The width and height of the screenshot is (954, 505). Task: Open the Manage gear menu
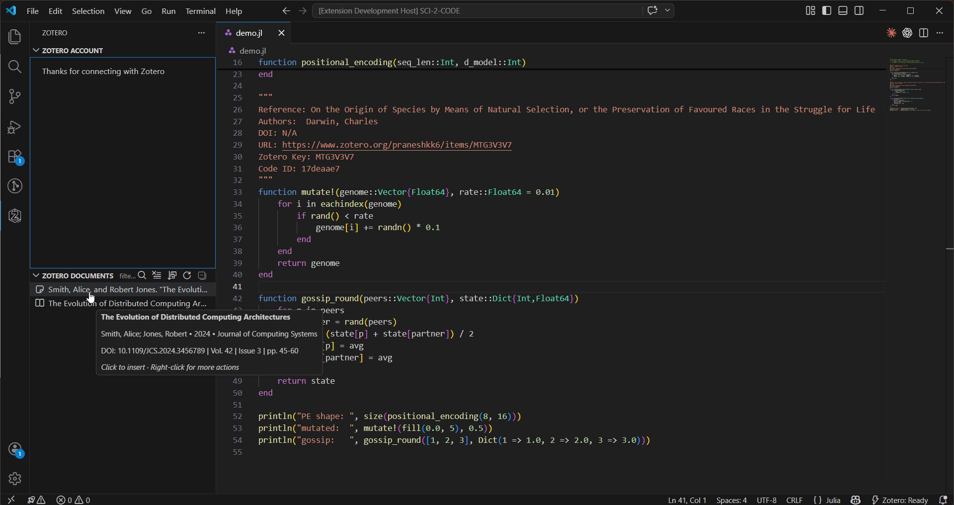tap(15, 479)
